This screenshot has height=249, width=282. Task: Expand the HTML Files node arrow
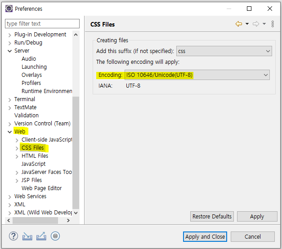(17, 156)
